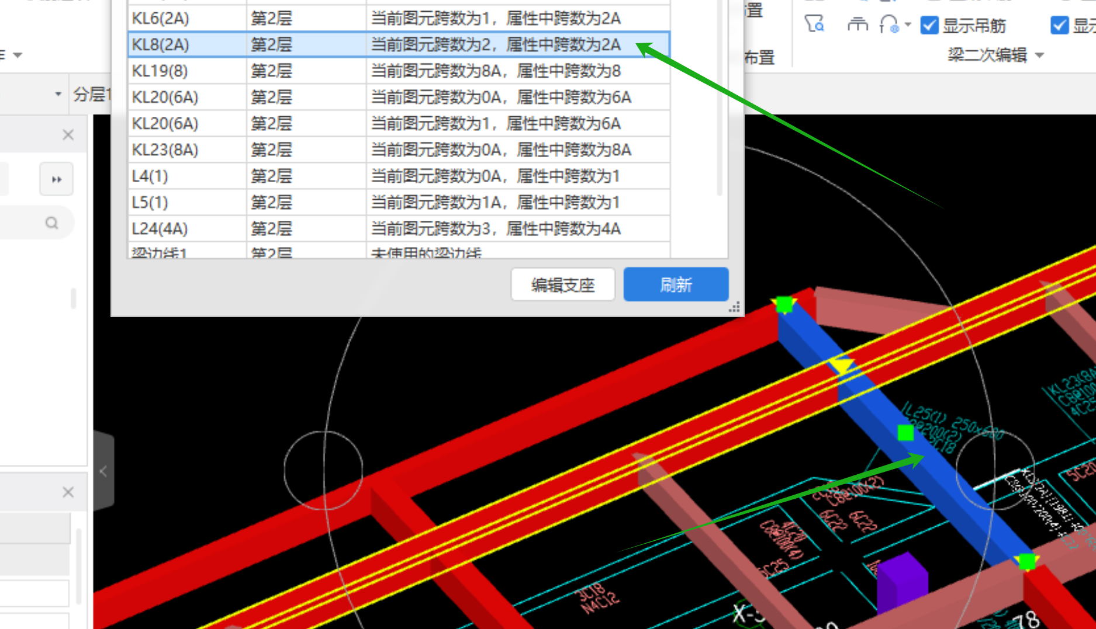The width and height of the screenshot is (1096, 629).
Task: Select the KL6(2A) row in the list
Action: click(x=399, y=18)
